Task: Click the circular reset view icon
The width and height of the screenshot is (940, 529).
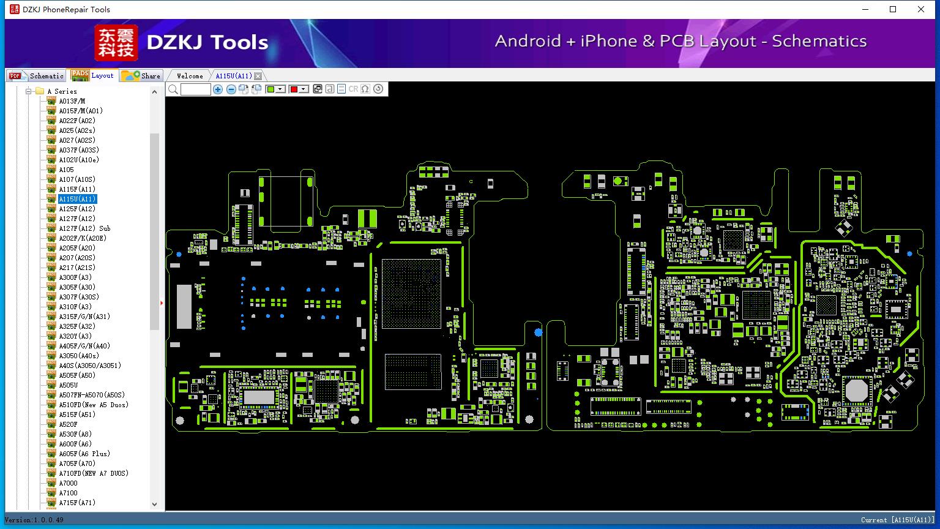Action: click(378, 89)
